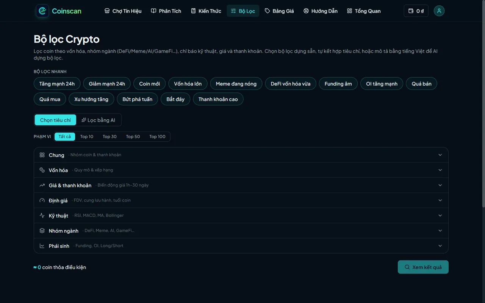Image resolution: width=485 pixels, height=303 pixels.
Task: Click the PHẠM VI label
Action: tap(42, 137)
